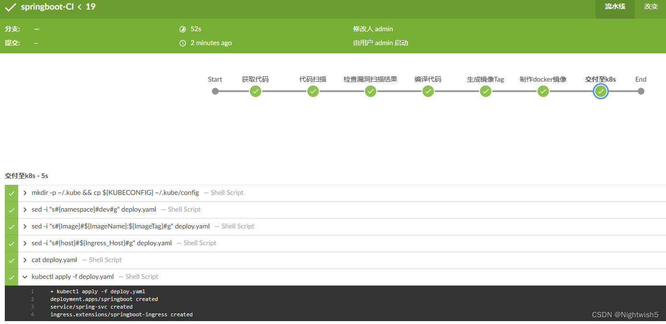Expand the sed ImageName ImageTag step
This screenshot has height=324, width=666.
click(x=25, y=227)
